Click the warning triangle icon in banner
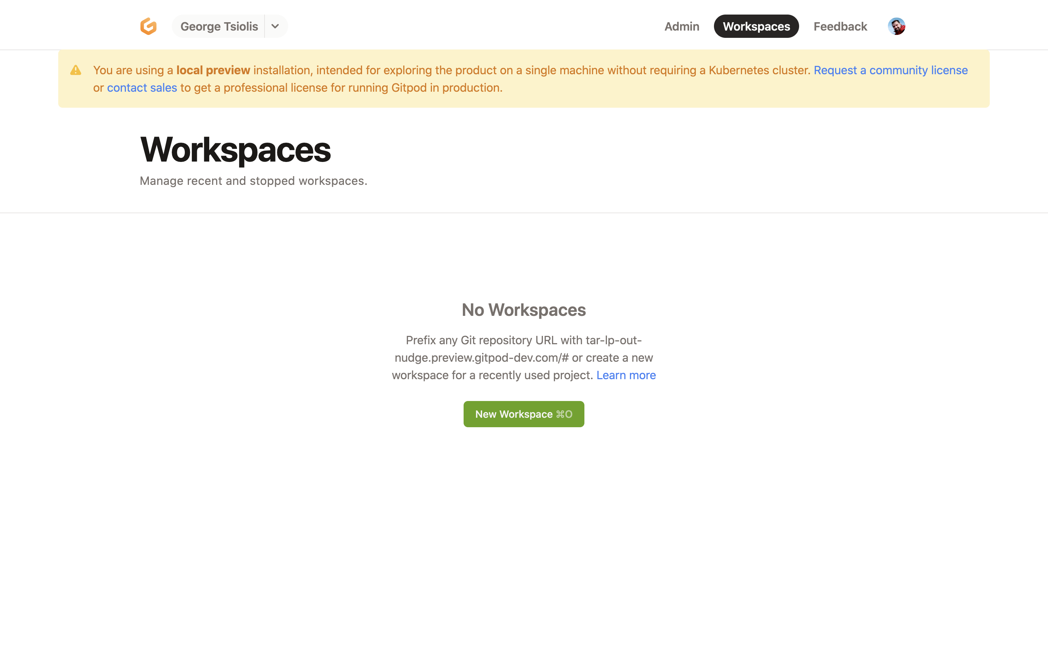Image resolution: width=1048 pixels, height=655 pixels. pos(76,70)
